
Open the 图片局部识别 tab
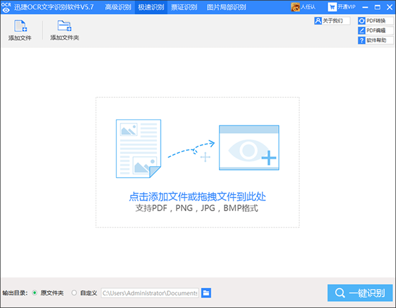pos(226,7)
